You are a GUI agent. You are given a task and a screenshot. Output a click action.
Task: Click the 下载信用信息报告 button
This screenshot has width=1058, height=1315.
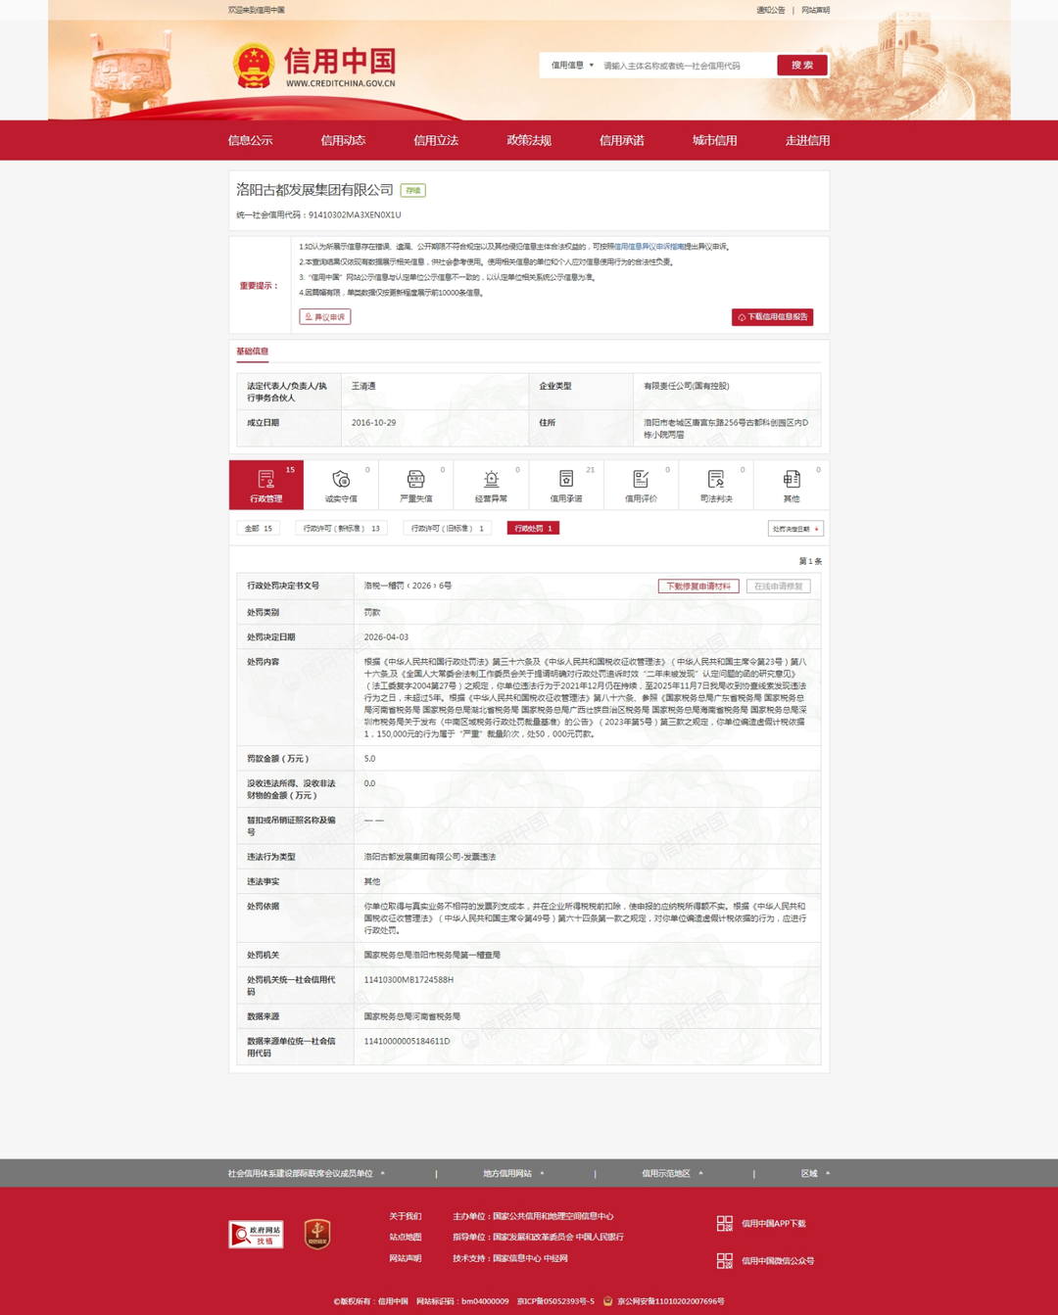[x=772, y=317]
